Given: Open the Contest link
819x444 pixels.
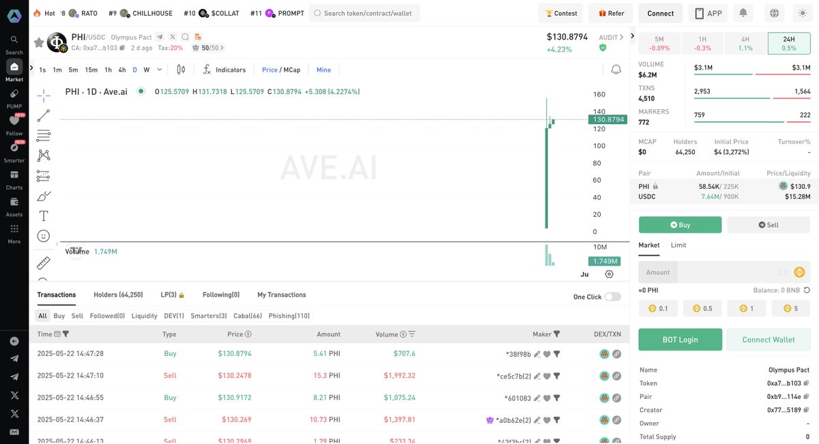Looking at the screenshot, I should 561,13.
